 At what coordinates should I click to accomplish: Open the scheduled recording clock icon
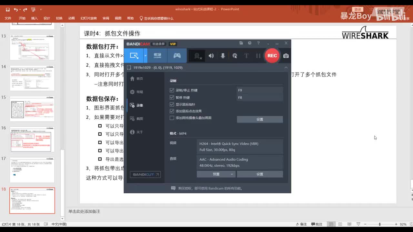[250, 43]
